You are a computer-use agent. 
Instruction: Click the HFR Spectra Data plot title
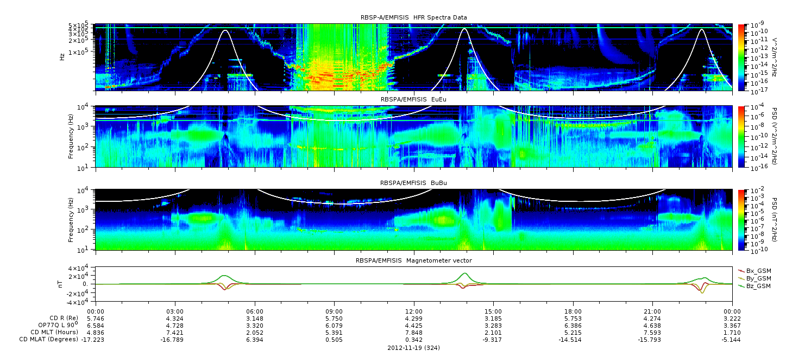413,17
